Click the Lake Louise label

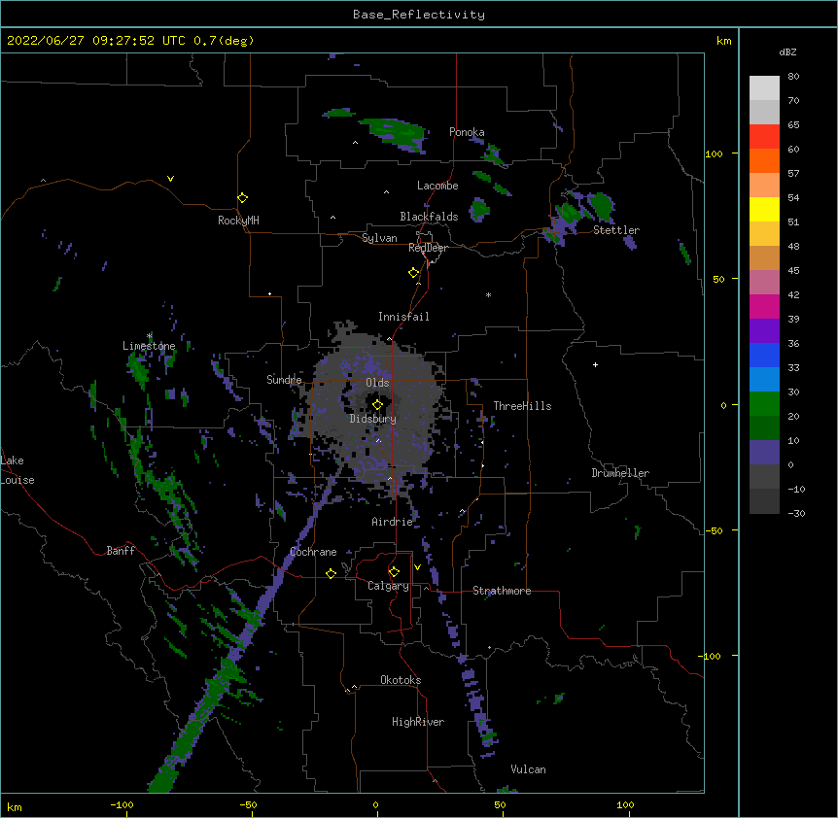(17, 470)
